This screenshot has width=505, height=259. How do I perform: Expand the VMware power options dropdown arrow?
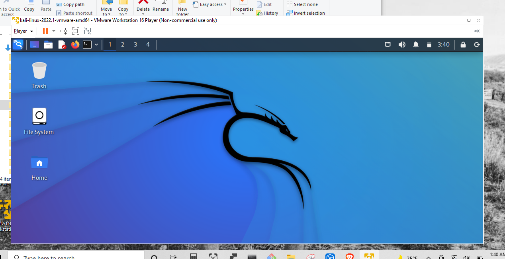[54, 31]
